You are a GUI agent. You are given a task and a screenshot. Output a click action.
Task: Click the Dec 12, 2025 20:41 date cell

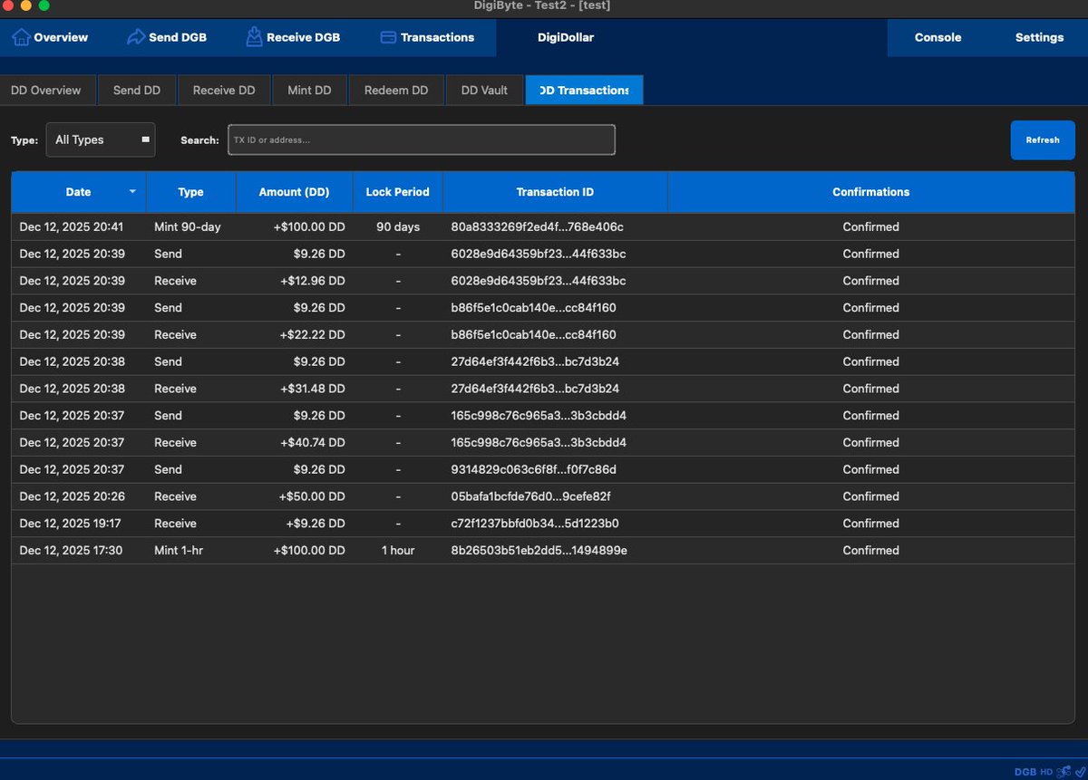click(x=71, y=226)
